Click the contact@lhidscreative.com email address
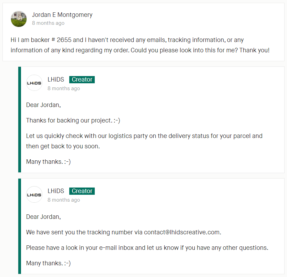287x277 pixels. tap(182, 232)
